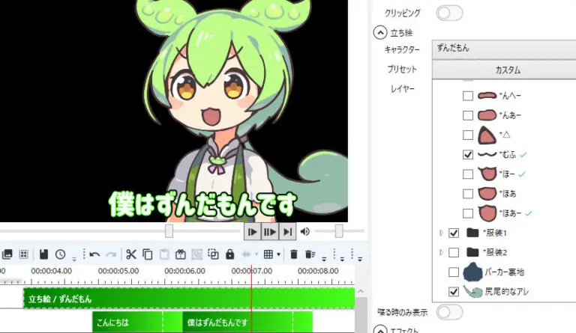Click the save floppy disk icon
The image size is (576, 333).
43,254
